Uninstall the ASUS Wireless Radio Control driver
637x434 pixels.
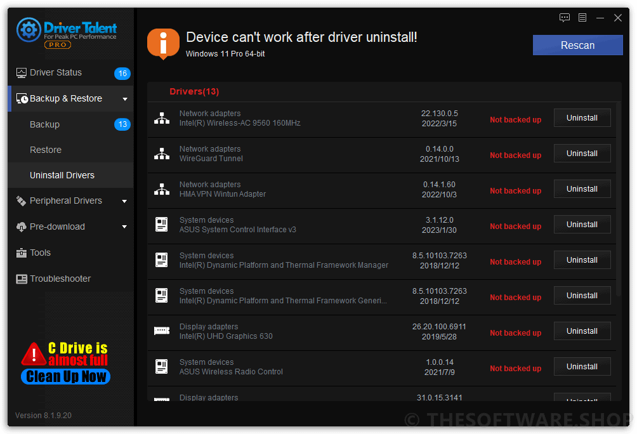582,367
